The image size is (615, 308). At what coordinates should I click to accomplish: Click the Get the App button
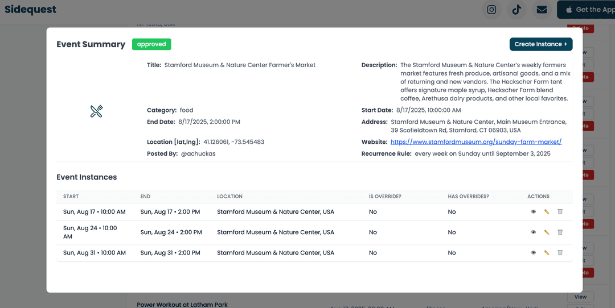[x=587, y=10]
